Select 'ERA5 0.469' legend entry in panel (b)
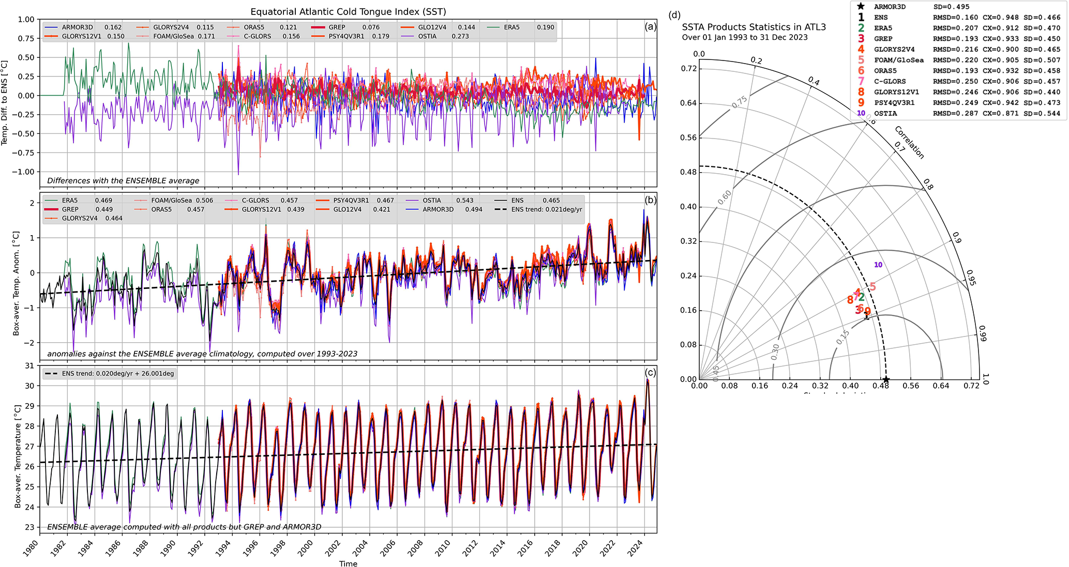The height and width of the screenshot is (567, 1069). coord(79,201)
